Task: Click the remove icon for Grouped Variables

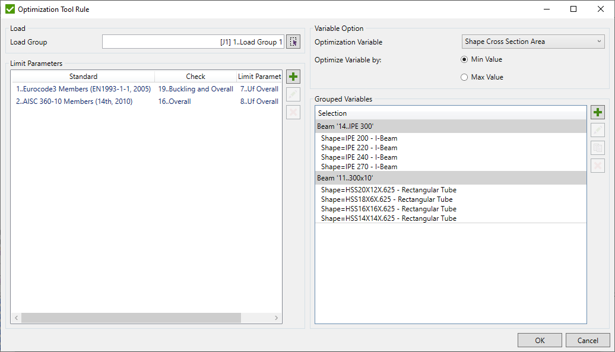Action: pos(597,165)
